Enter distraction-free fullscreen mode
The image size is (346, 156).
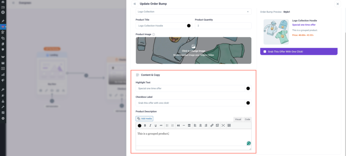tap(223, 125)
